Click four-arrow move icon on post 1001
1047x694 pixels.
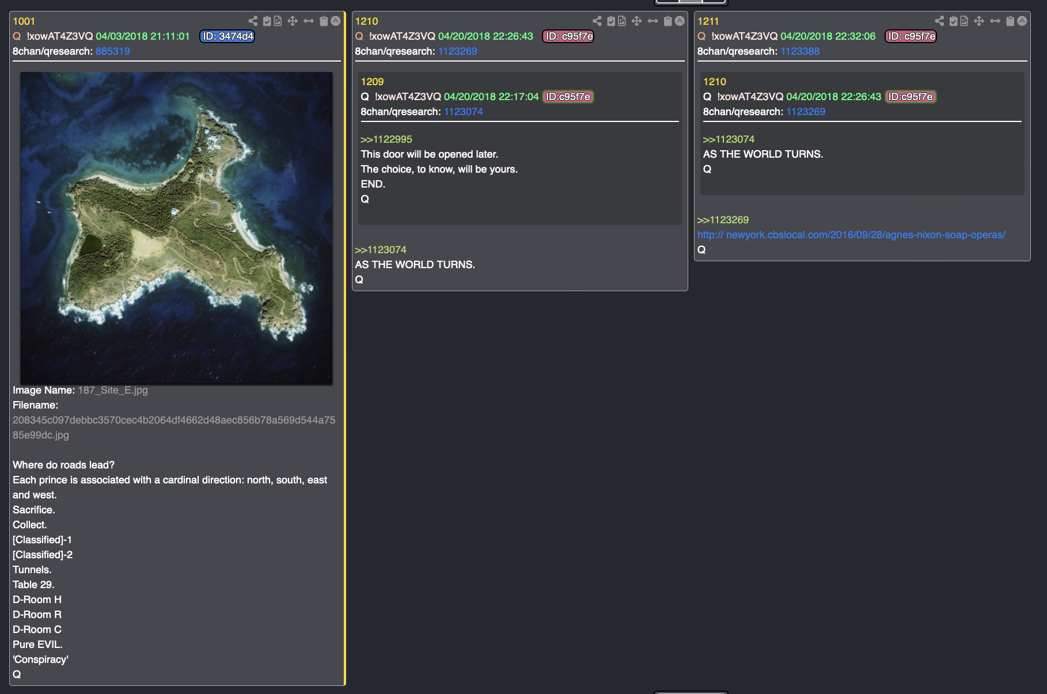click(293, 21)
